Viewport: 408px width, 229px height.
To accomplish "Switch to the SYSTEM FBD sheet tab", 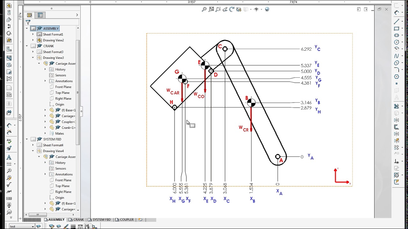I will pyautogui.click(x=99, y=220).
